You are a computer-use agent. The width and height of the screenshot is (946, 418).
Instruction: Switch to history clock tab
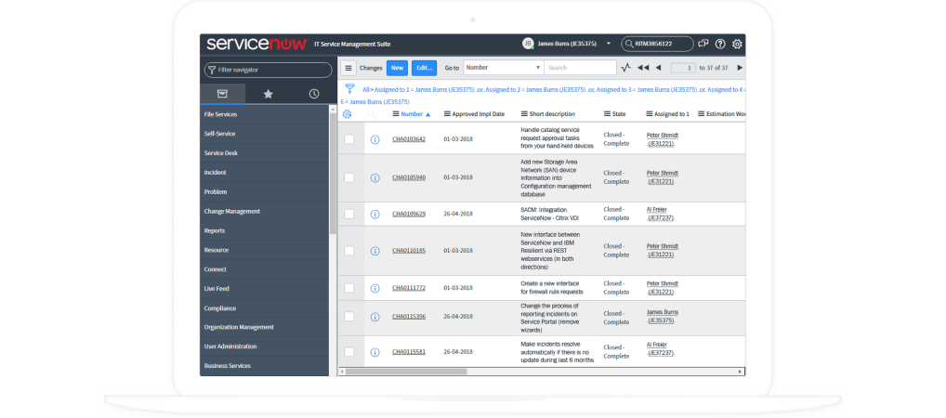(x=313, y=94)
